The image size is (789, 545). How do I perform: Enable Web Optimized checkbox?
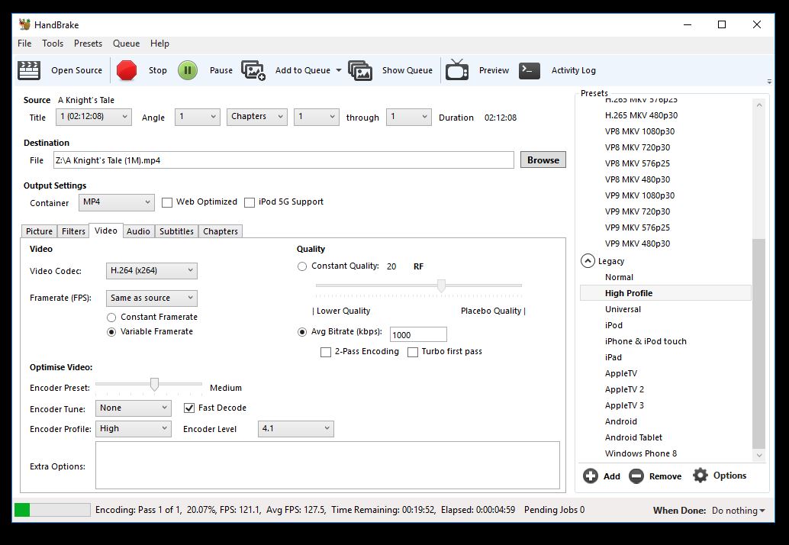(166, 203)
